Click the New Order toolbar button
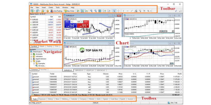Screen dimensions: 211x105 pos(69,11)
